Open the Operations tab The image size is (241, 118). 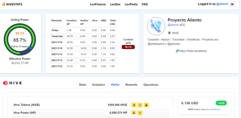click(x=151, y=85)
